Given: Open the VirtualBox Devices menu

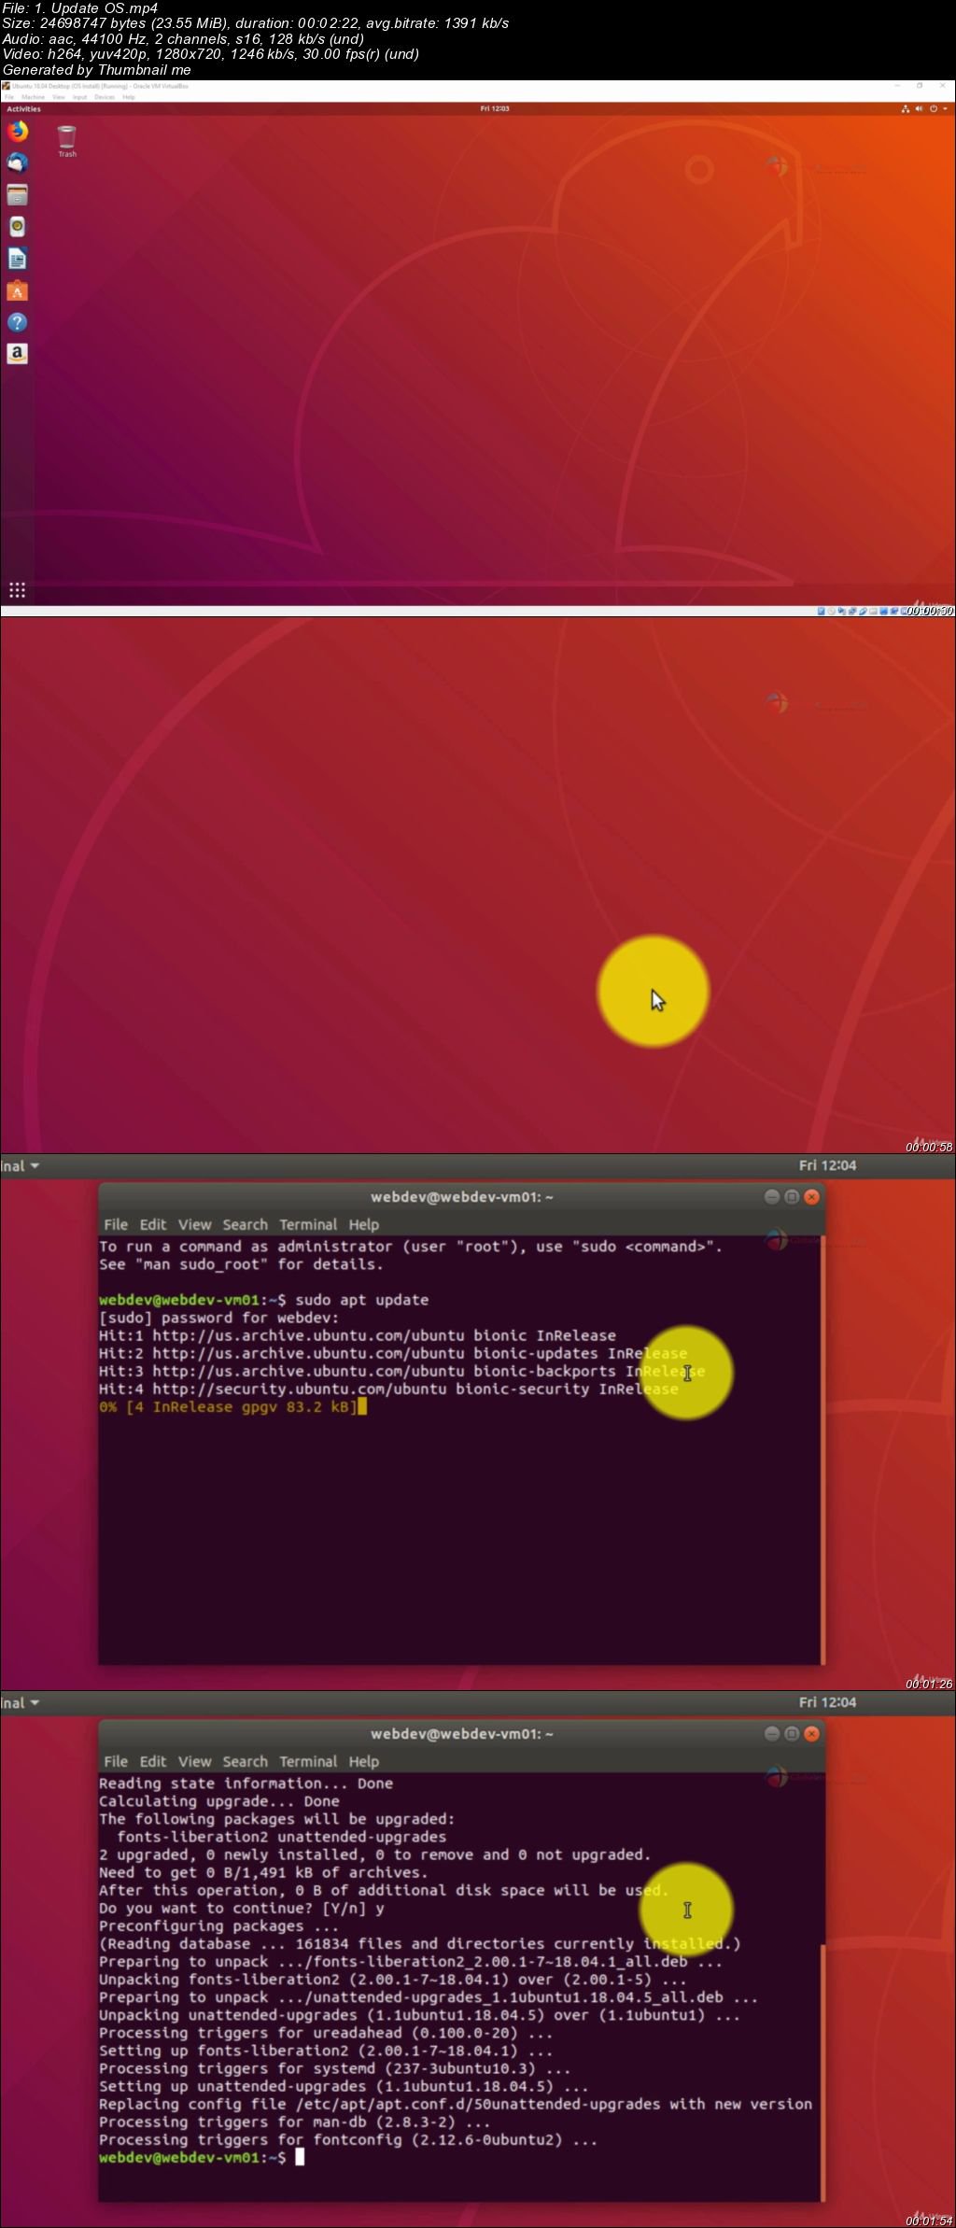Looking at the screenshot, I should click(105, 97).
